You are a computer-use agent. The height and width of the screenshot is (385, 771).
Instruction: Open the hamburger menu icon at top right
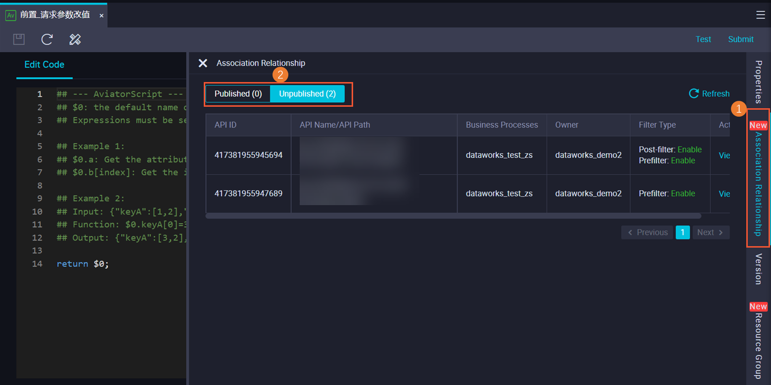pyautogui.click(x=761, y=15)
